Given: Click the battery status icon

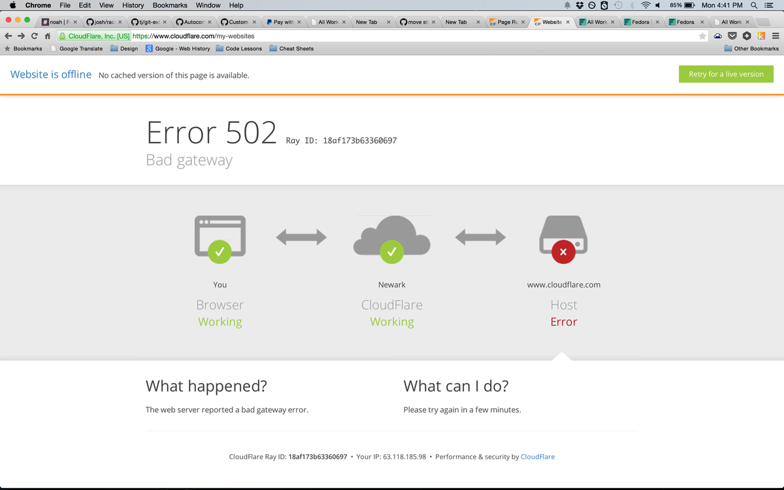Looking at the screenshot, I should 689,5.
